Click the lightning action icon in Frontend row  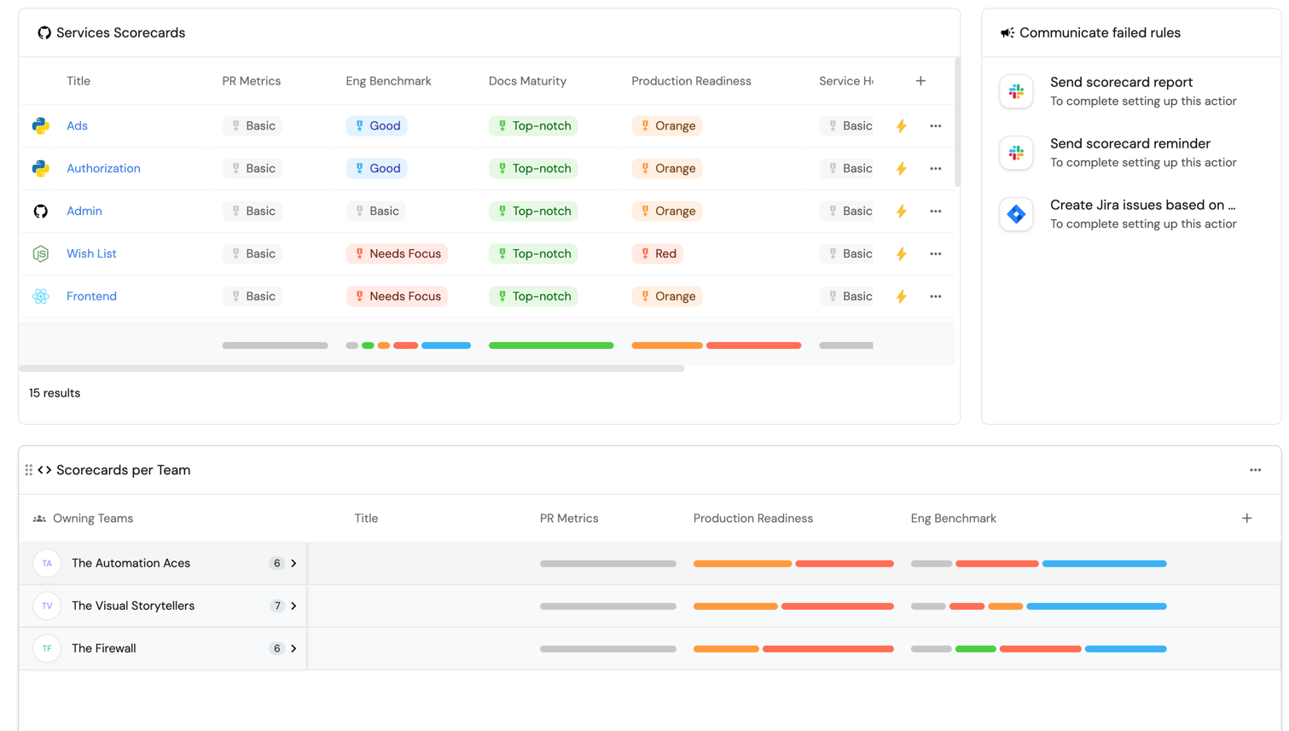coord(901,297)
